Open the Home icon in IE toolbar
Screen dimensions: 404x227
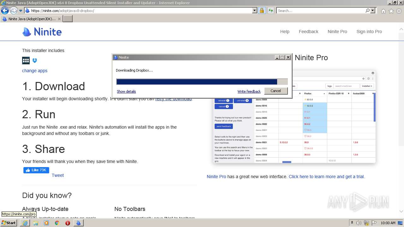coord(383,11)
